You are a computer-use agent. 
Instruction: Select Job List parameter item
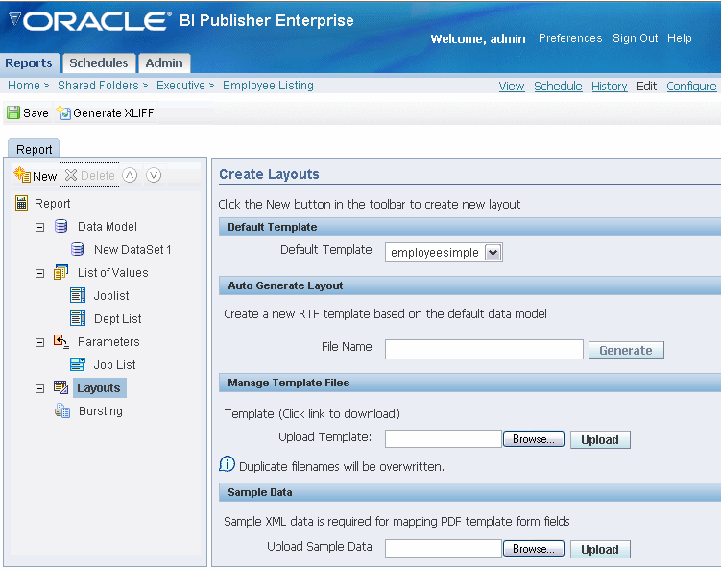point(114,364)
